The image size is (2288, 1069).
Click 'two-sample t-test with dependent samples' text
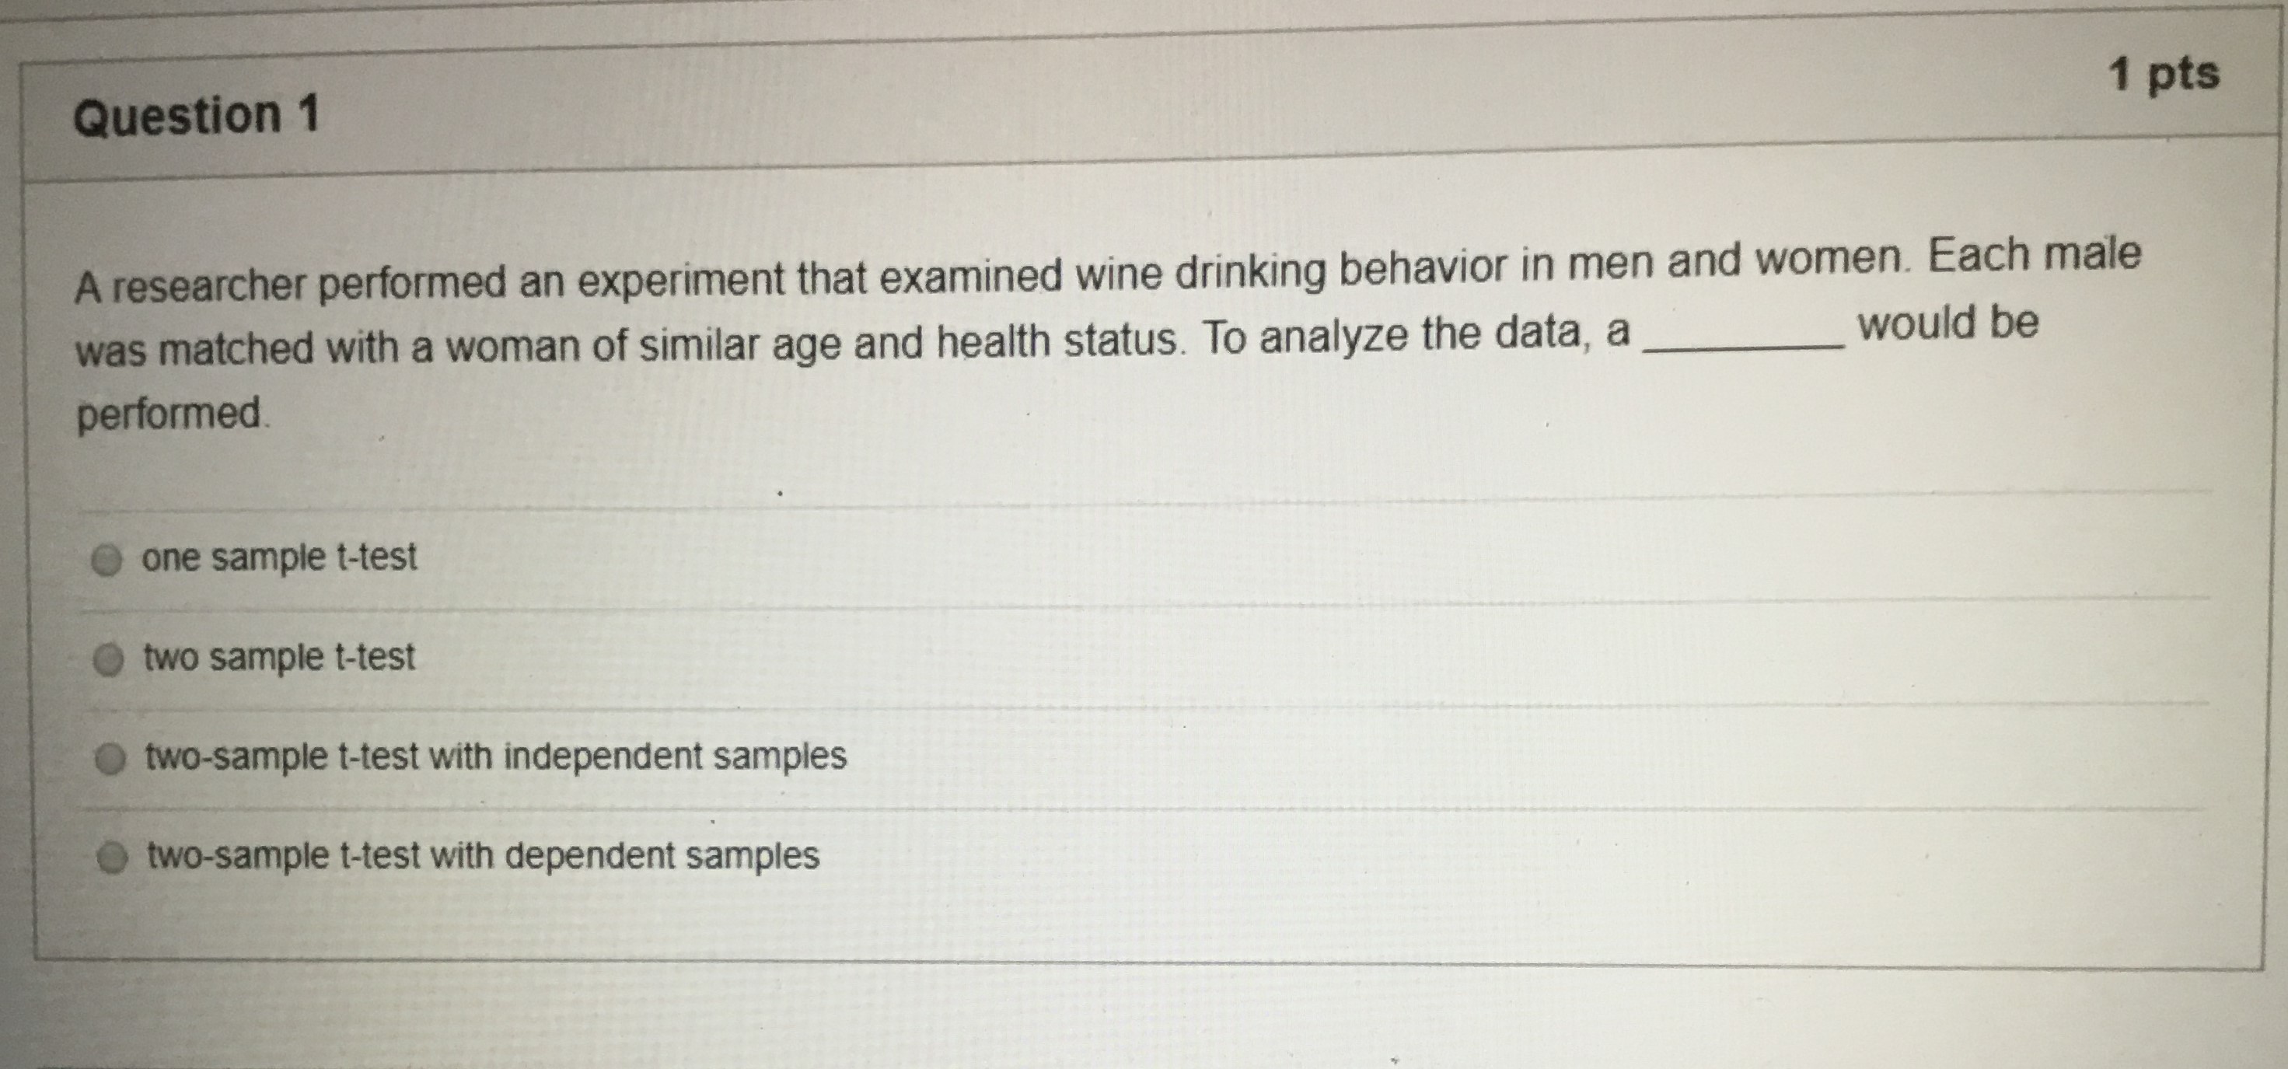[484, 856]
